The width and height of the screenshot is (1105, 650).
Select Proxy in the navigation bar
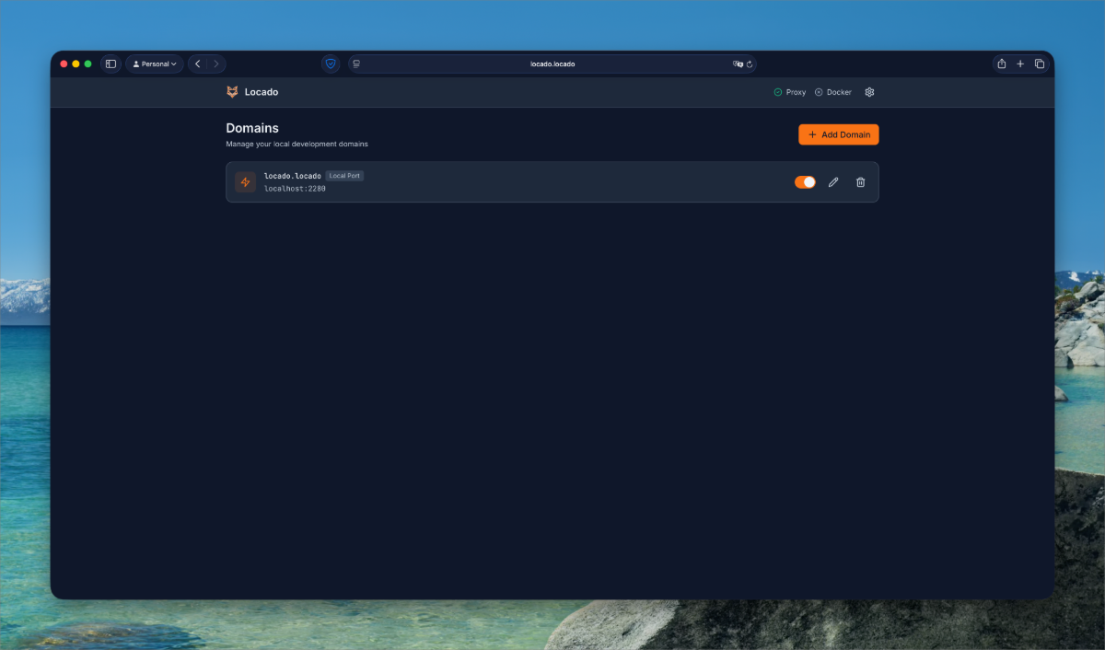point(794,91)
